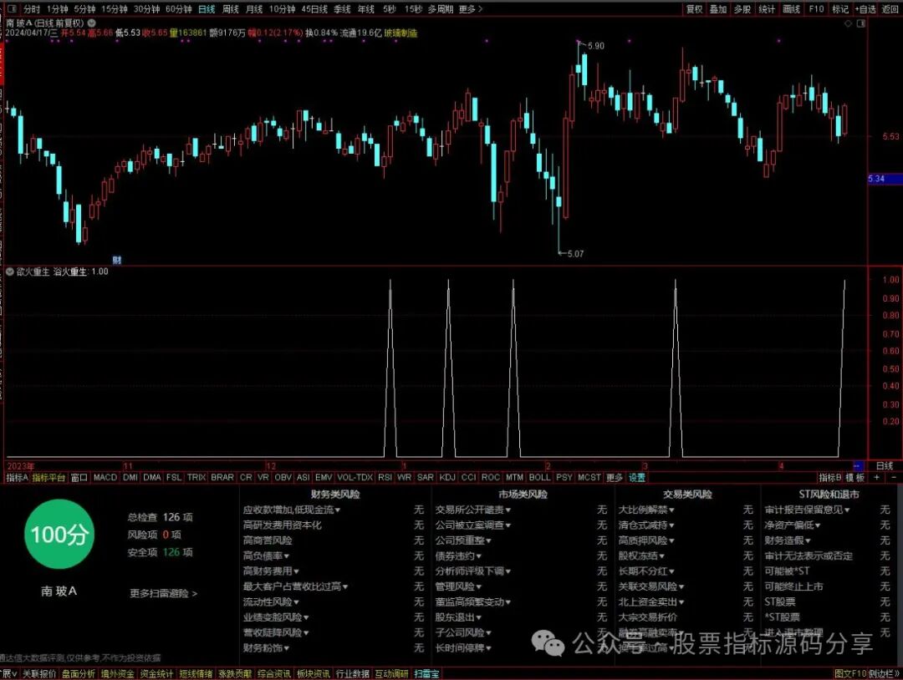The image size is (903, 680).
Task: Click the 多股 button
Action: [742, 9]
